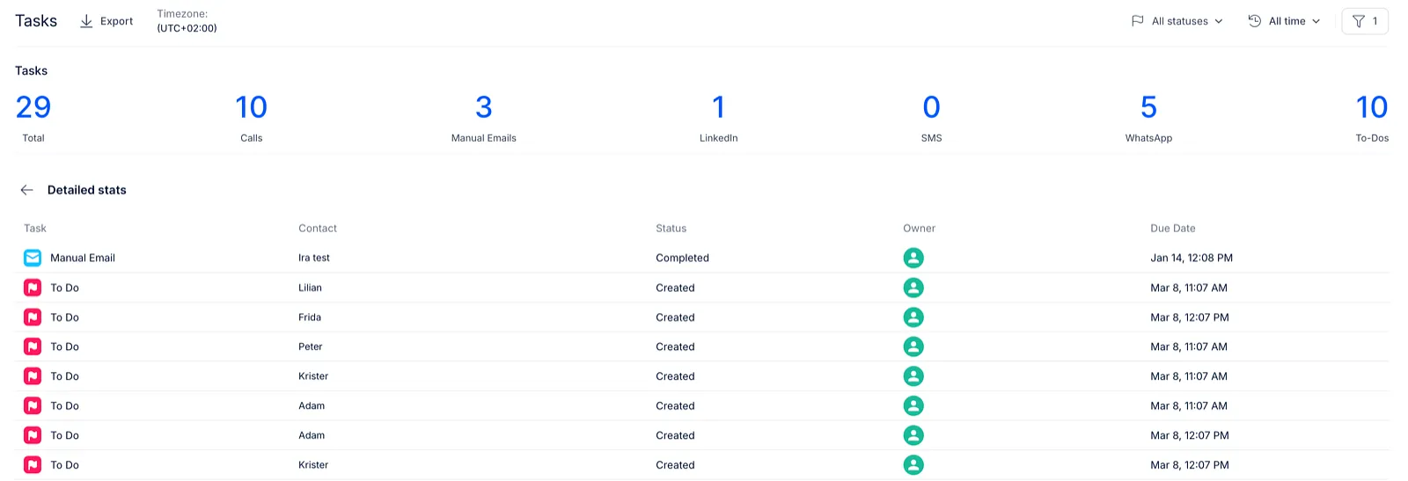Click the Frida contact name
The image size is (1408, 481).
point(310,317)
